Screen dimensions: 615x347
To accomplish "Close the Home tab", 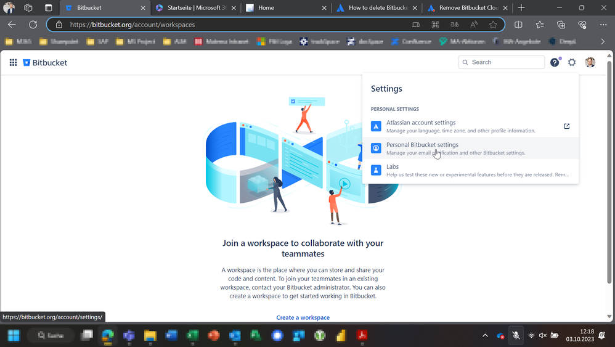I will (324, 8).
